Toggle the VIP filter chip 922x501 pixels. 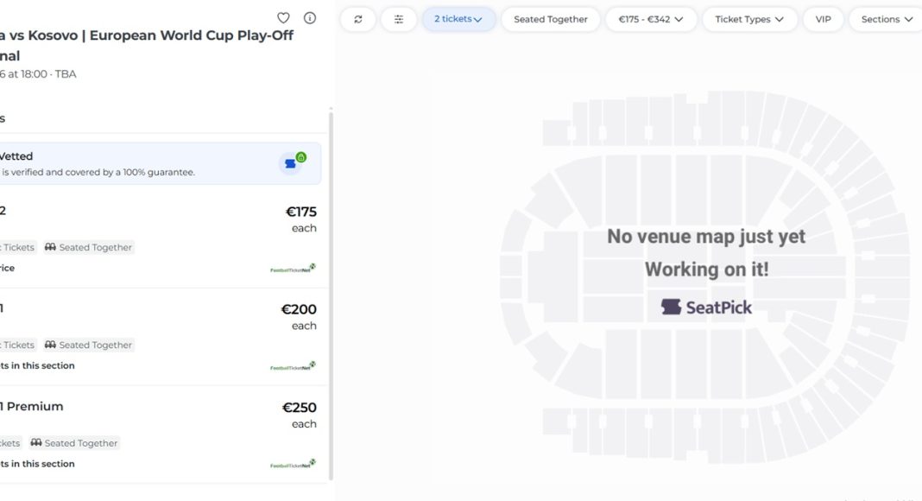point(824,19)
